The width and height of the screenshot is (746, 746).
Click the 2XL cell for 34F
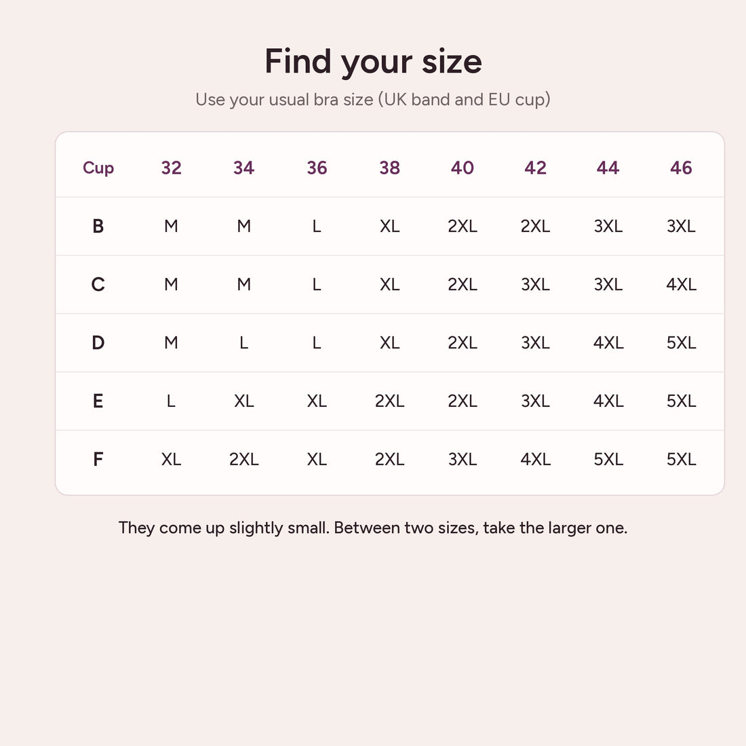(244, 459)
